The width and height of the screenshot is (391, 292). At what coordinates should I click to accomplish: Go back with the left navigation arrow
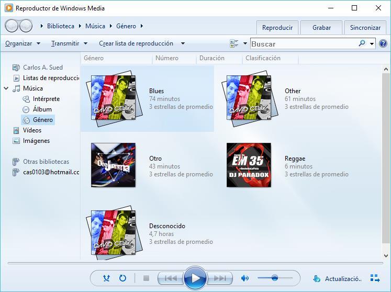(x=12, y=26)
